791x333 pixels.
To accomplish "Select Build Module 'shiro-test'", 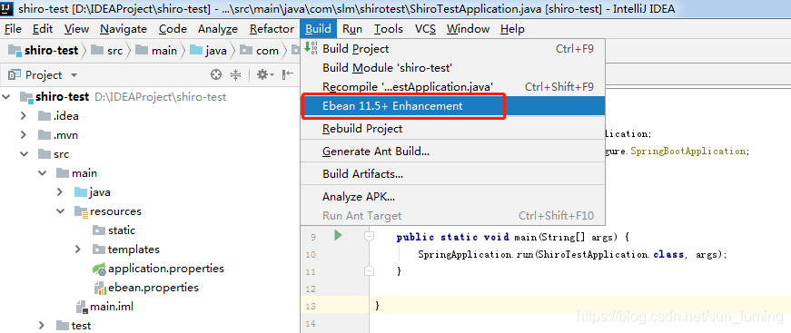I will click(452, 68).
